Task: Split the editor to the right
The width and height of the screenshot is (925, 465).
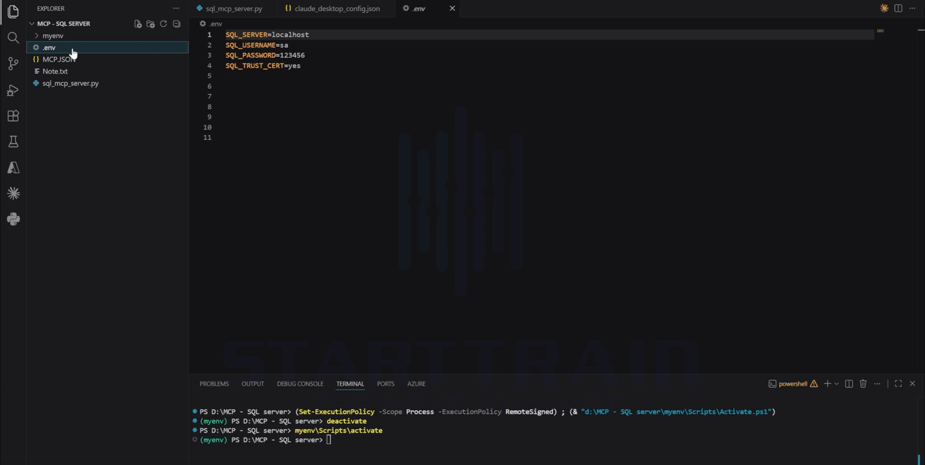Action: pyautogui.click(x=898, y=8)
